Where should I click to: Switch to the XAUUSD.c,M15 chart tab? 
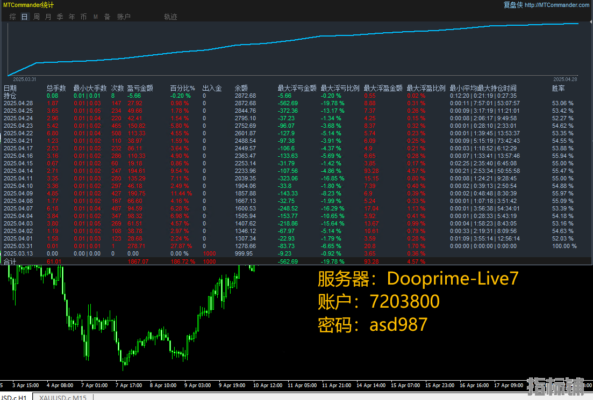tap(63, 397)
